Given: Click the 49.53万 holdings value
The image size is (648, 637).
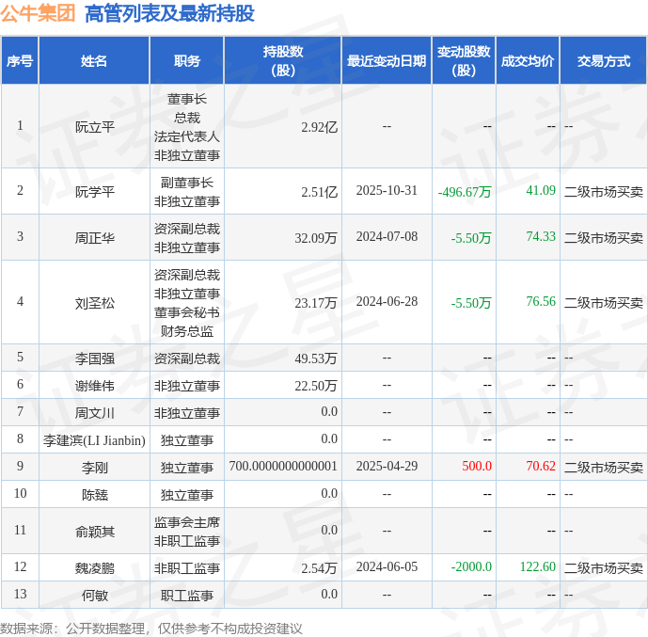Looking at the screenshot, I should tap(316, 358).
